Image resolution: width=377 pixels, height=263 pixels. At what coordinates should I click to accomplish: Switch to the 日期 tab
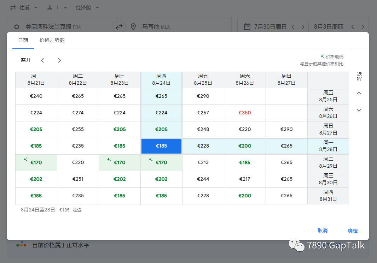[x=23, y=40]
